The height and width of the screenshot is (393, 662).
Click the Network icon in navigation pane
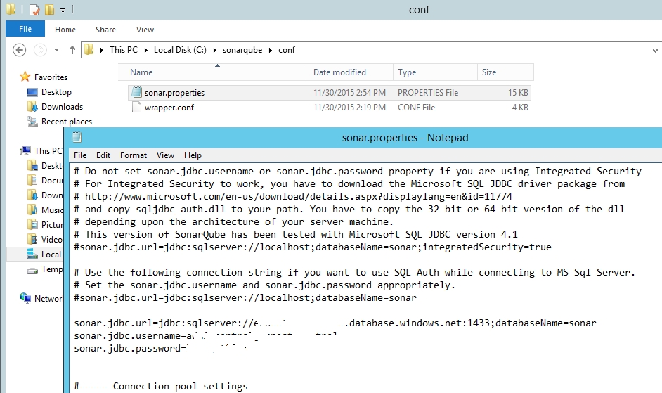[25, 298]
